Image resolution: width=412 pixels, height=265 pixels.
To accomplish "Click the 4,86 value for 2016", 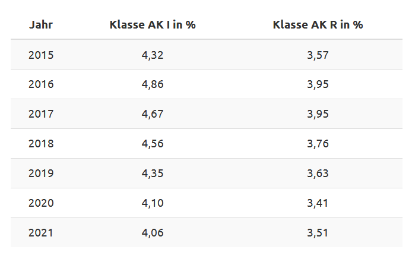I will (153, 84).
